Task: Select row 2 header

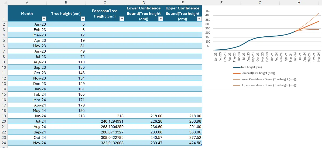Action: coord(4,24)
